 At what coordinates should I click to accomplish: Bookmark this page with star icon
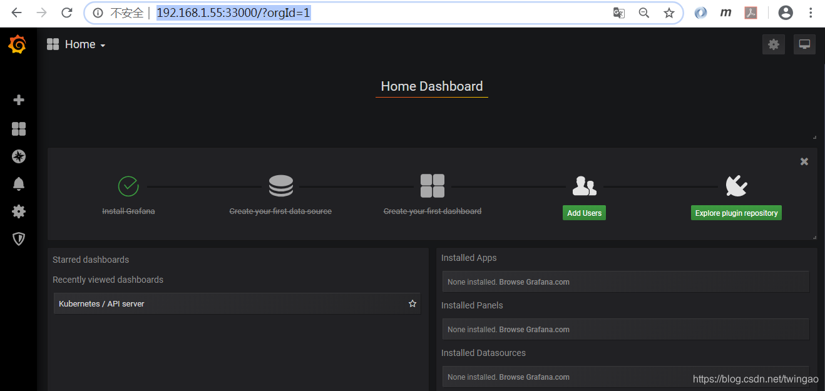pyautogui.click(x=669, y=13)
